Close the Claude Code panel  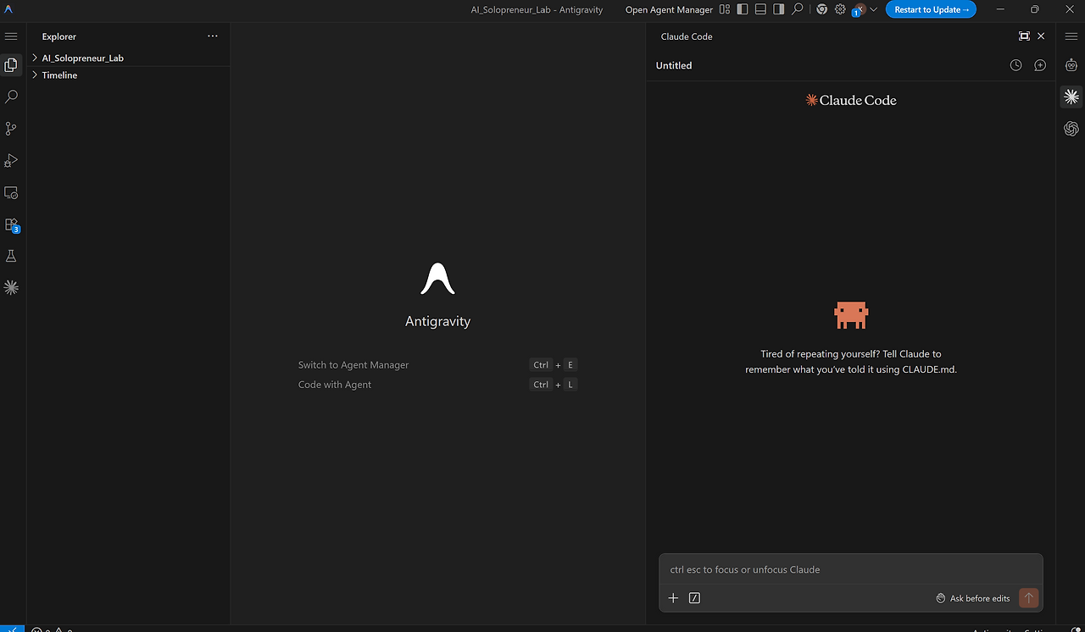click(1041, 36)
